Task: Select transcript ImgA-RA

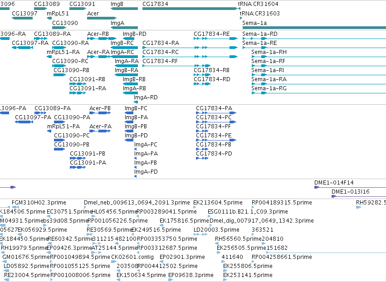Action: click(x=127, y=61)
